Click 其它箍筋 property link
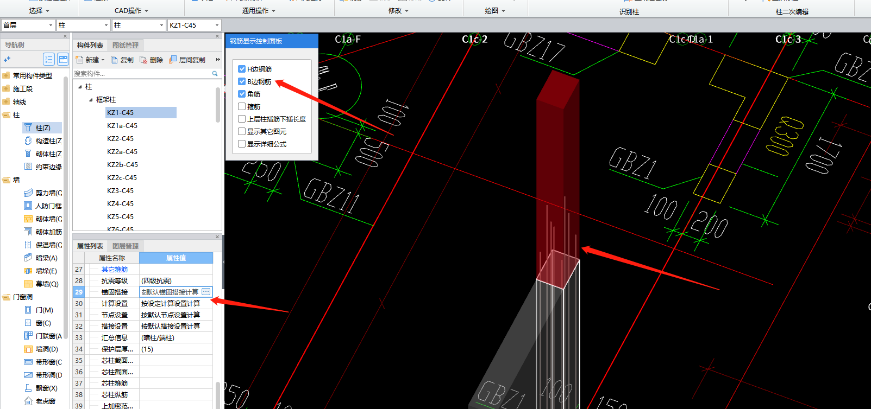This screenshot has width=871, height=409. (115, 269)
